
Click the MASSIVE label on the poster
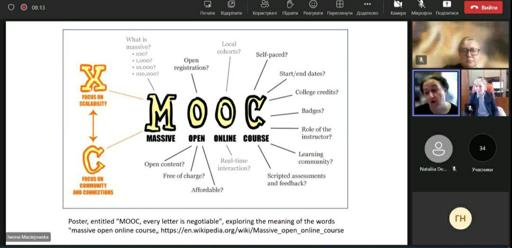pos(161,139)
